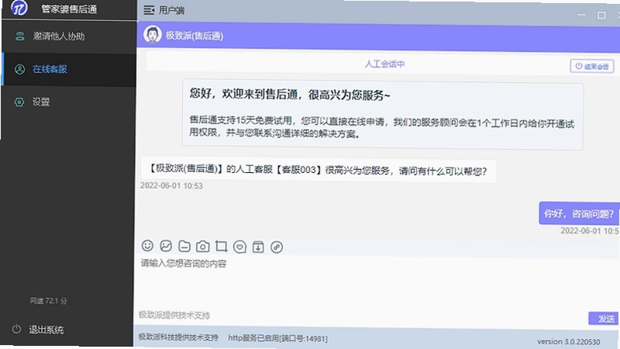Click the link attachment icon in chat toolbar
The width and height of the screenshot is (620, 349).
coord(277,247)
